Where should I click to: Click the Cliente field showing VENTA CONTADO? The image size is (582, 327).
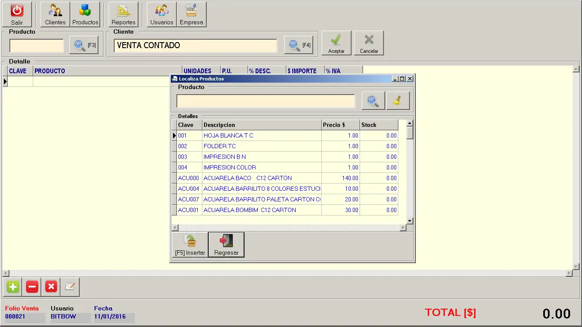click(196, 46)
